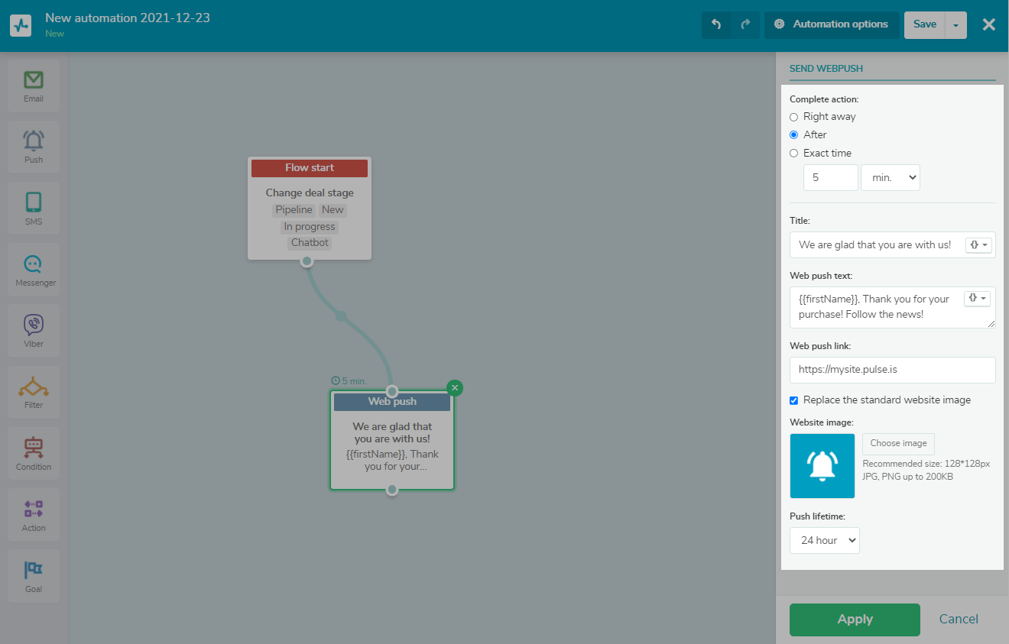Select the Web push block header
The height and width of the screenshot is (644, 1009).
pos(392,402)
